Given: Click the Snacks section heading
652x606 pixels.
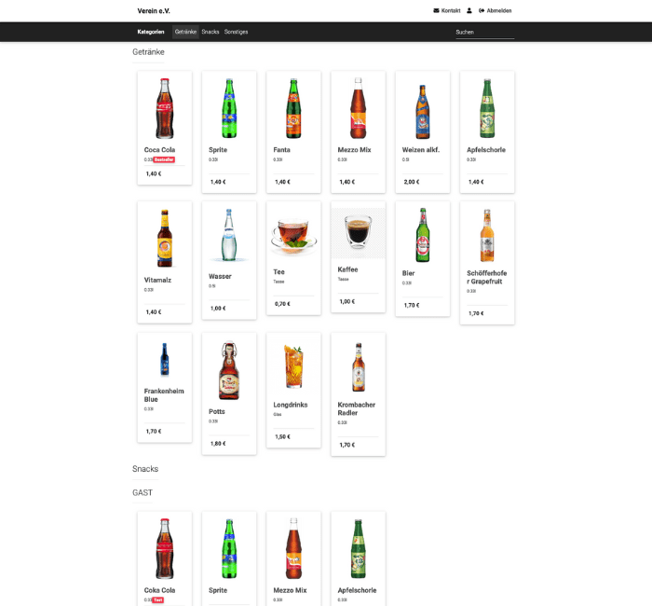Looking at the screenshot, I should (145, 469).
